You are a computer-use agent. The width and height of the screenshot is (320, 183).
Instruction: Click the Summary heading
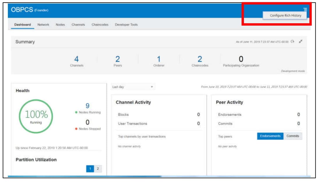(x=25, y=42)
